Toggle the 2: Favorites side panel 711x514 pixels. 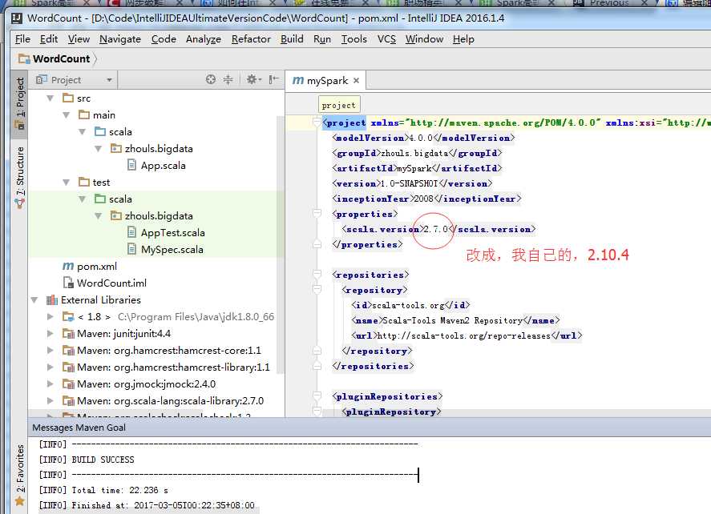point(20,472)
